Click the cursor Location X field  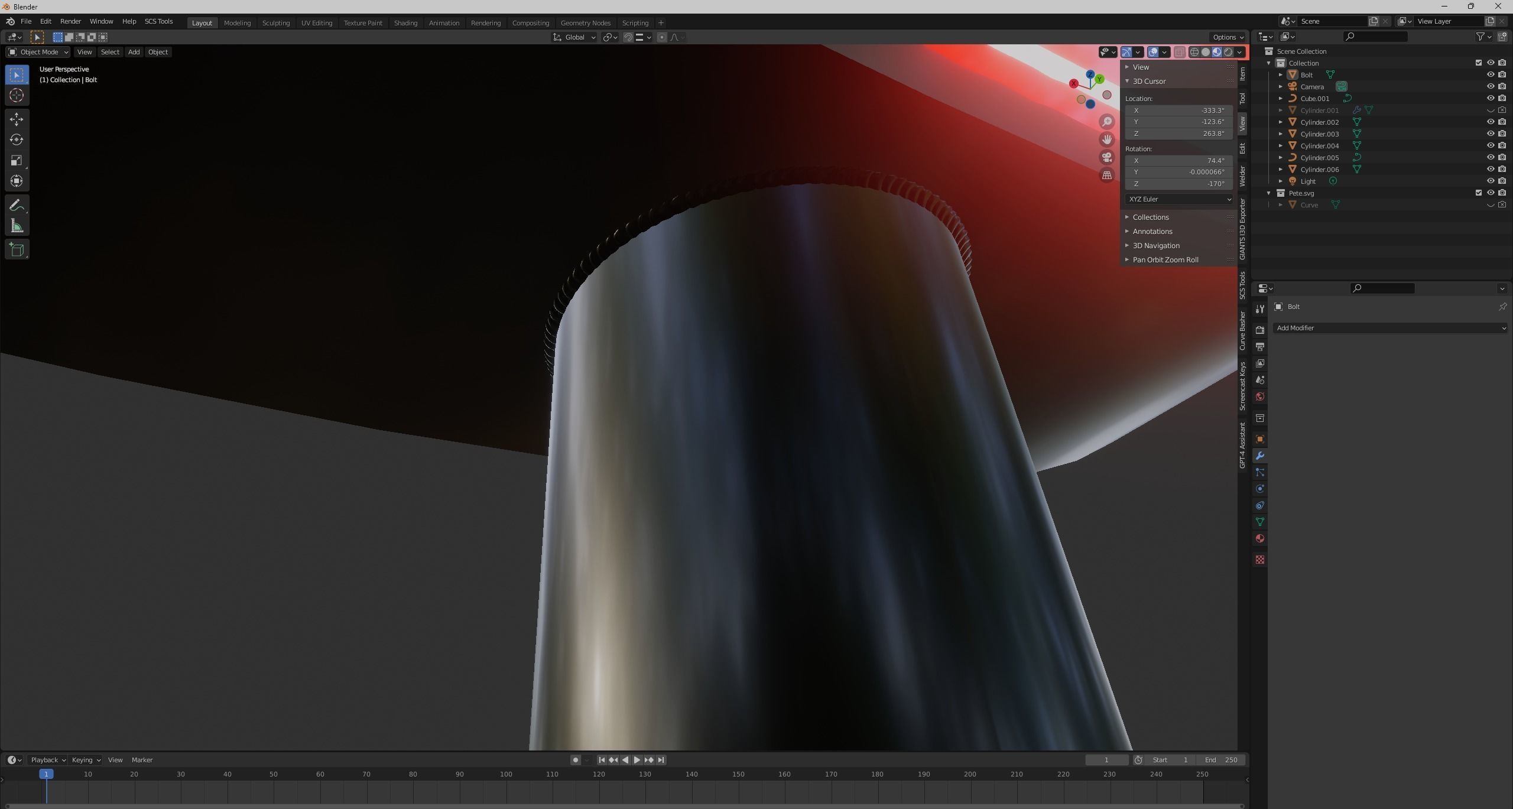click(x=1179, y=111)
